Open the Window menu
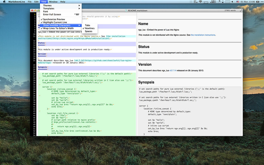 click(53, 2)
